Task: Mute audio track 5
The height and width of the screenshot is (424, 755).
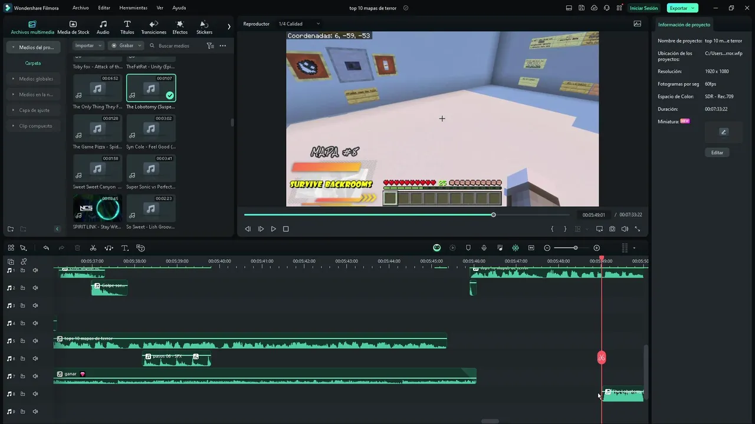Action: pyautogui.click(x=35, y=341)
